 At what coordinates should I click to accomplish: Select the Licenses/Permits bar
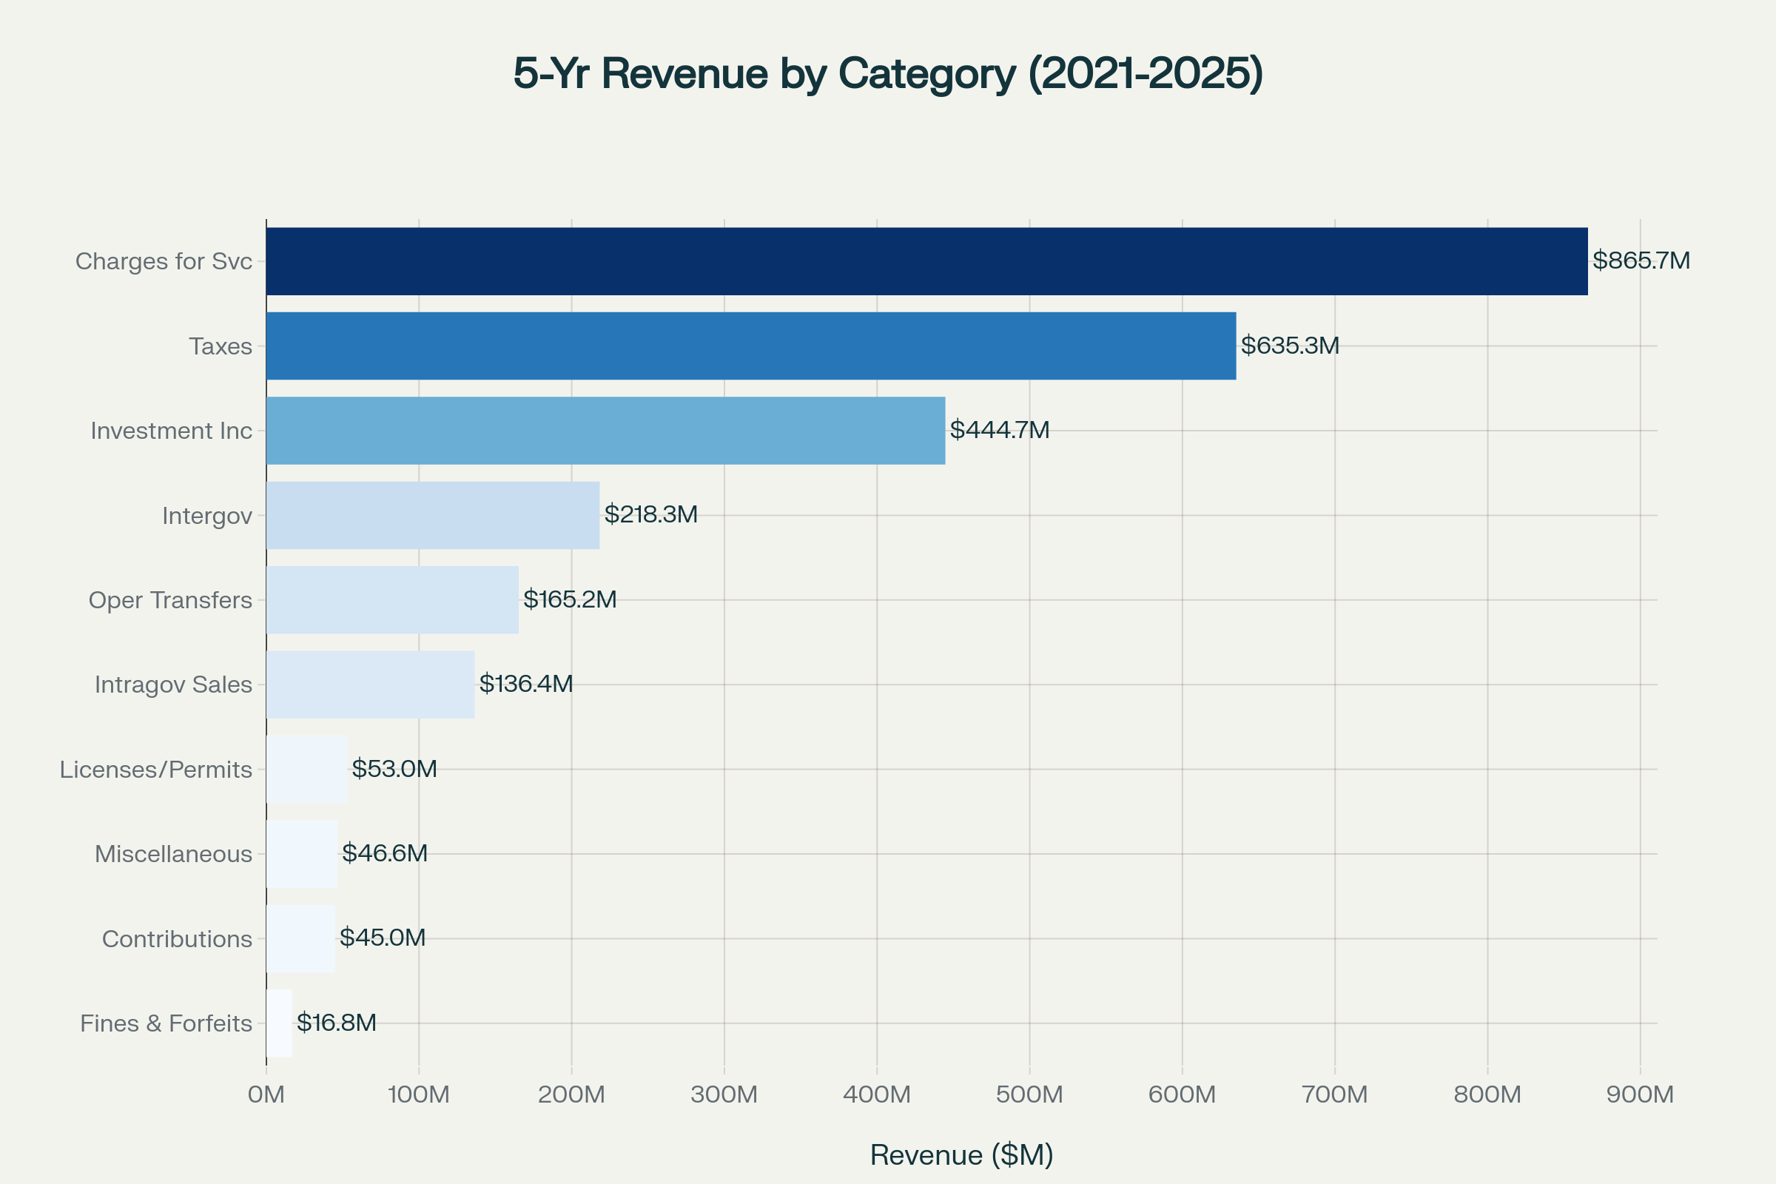pos(306,769)
